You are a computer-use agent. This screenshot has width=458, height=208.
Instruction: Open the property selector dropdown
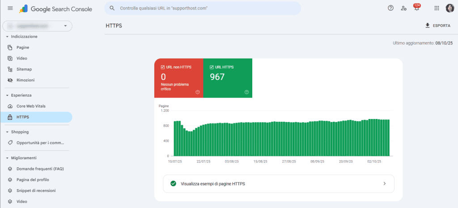pos(38,26)
